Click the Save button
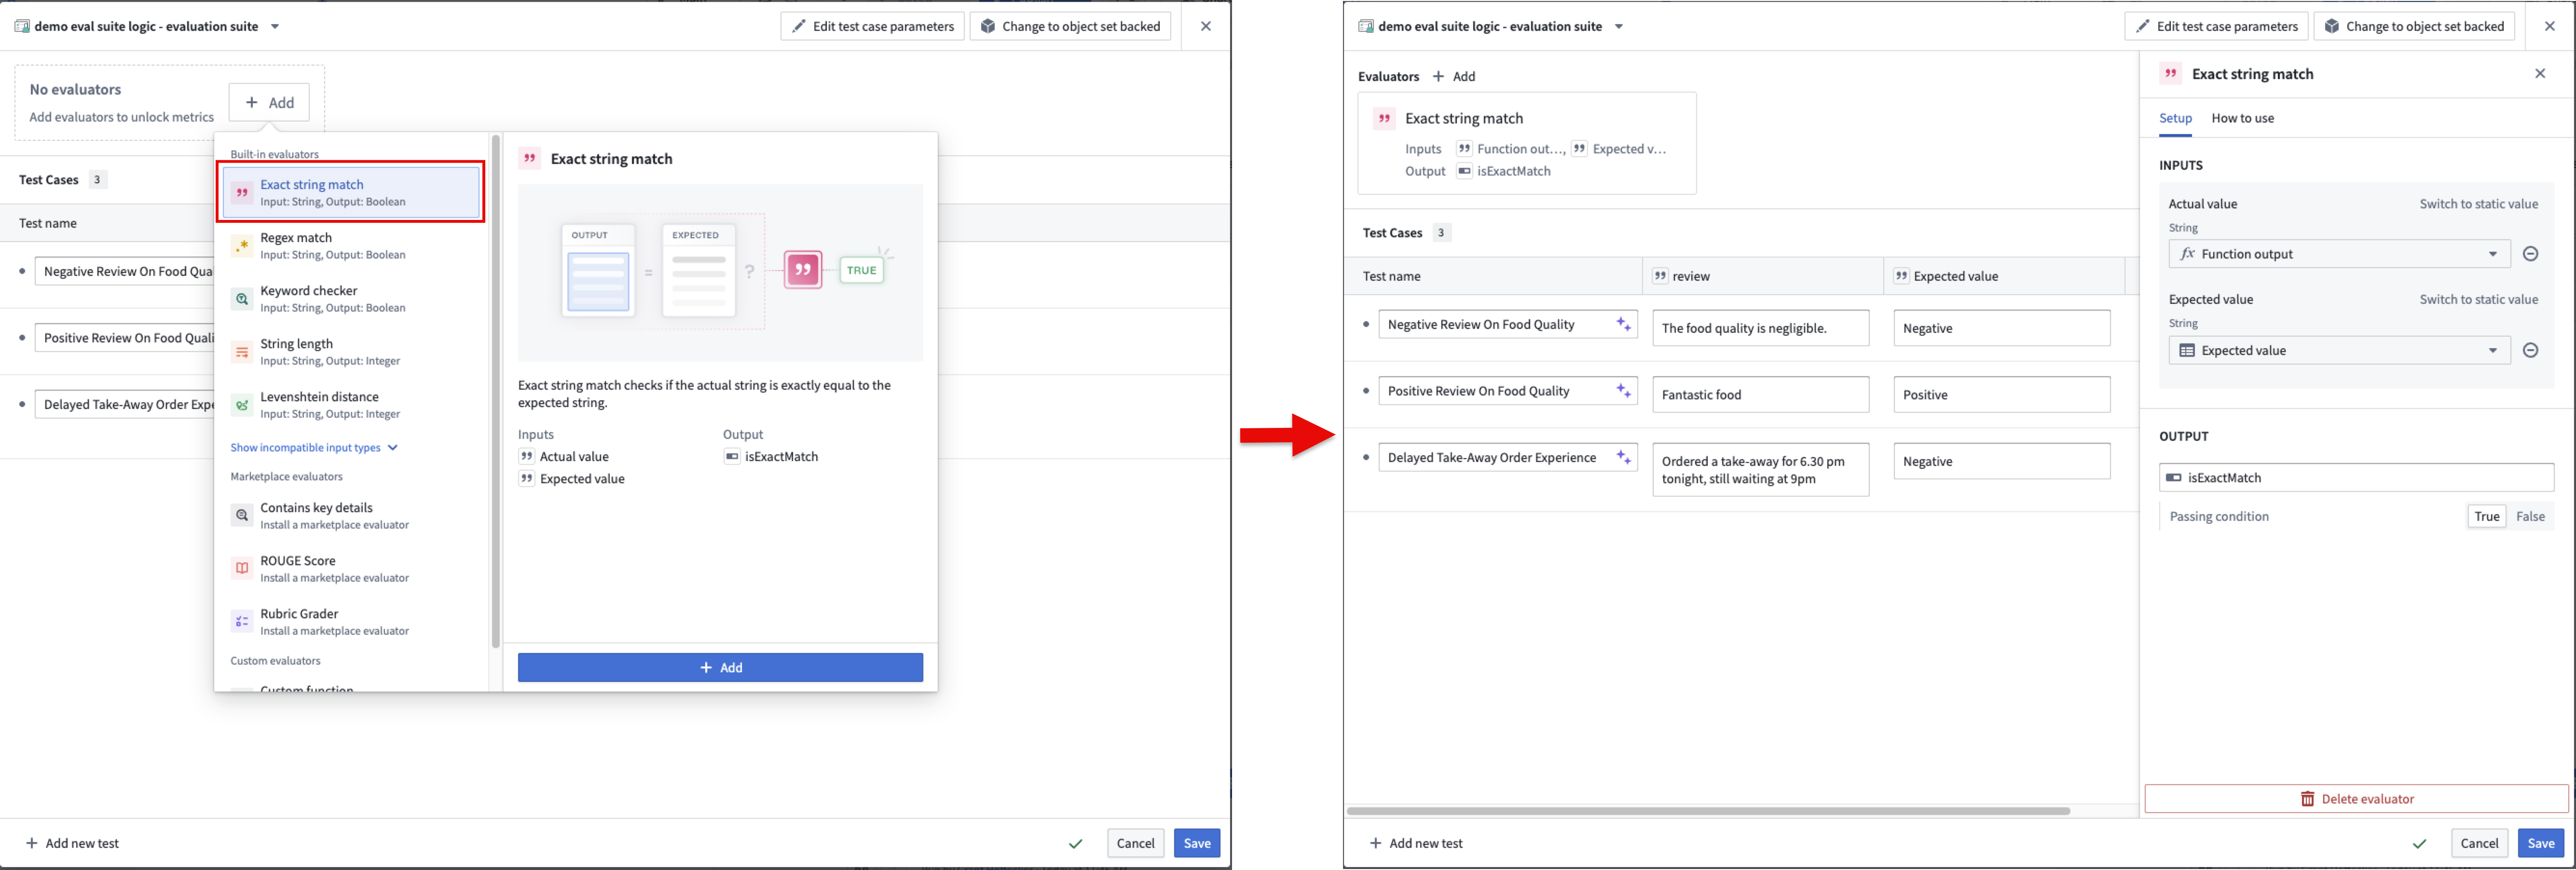Viewport: 2576px width, 870px height. [2541, 843]
